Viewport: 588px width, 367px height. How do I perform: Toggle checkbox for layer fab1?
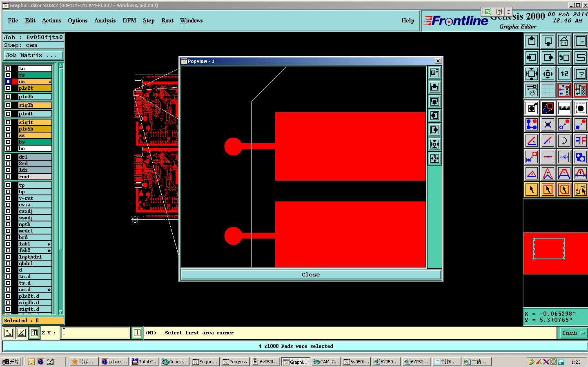click(x=8, y=244)
